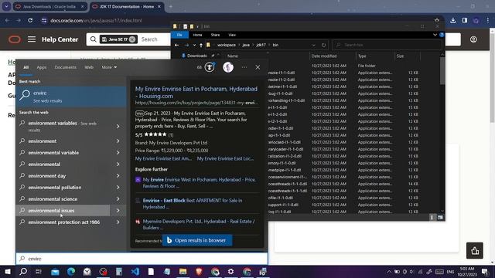
Task: Open Share tab in Explorer ribbon
Action: [215, 35]
